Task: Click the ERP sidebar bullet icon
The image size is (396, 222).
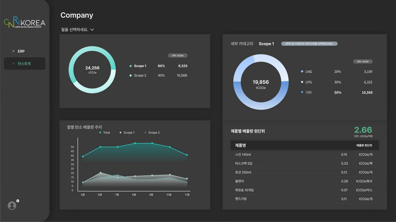Action: tap(13, 51)
